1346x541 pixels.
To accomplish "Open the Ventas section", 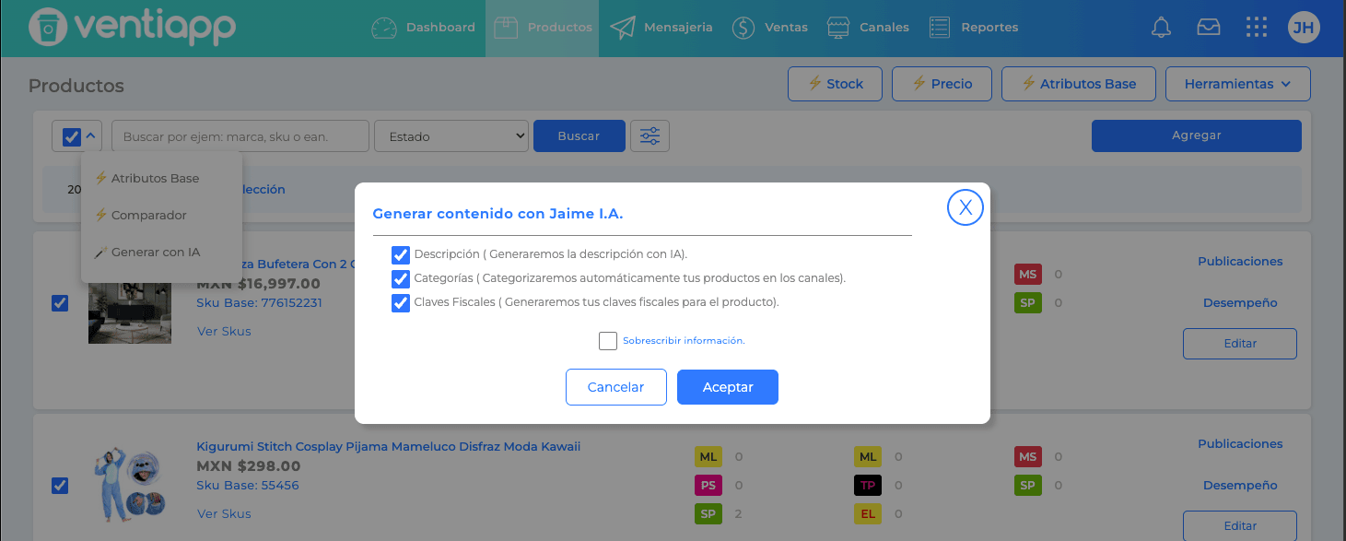I will 769,28.
